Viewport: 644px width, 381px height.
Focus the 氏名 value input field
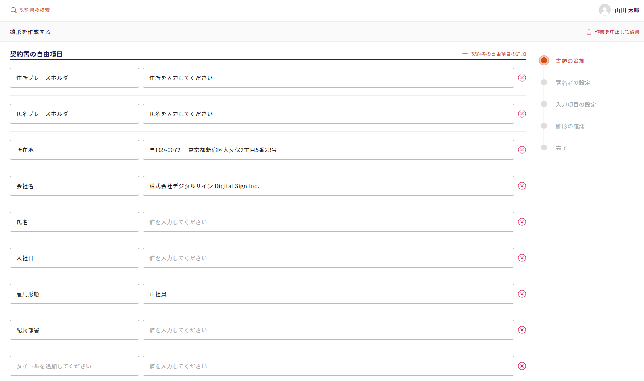[x=328, y=222]
